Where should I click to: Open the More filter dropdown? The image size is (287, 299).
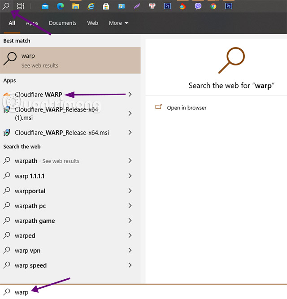[x=118, y=23]
